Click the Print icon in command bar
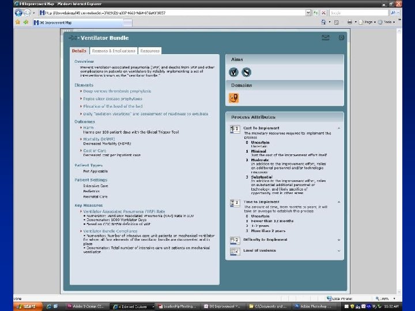This screenshot has width=415, height=311. point(350,22)
